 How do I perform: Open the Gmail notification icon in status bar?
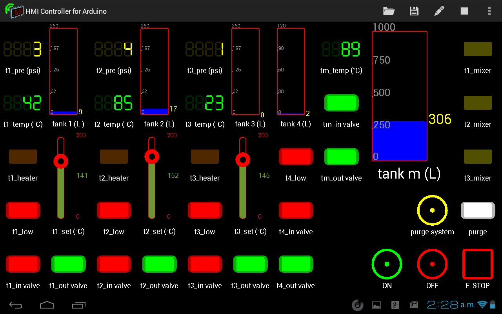pos(414,305)
